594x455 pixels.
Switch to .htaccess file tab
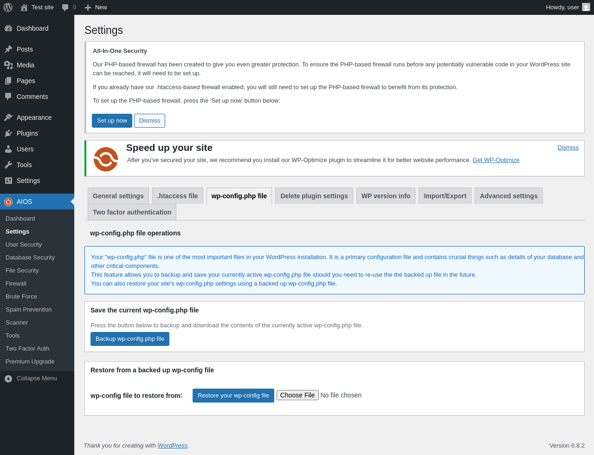click(178, 196)
